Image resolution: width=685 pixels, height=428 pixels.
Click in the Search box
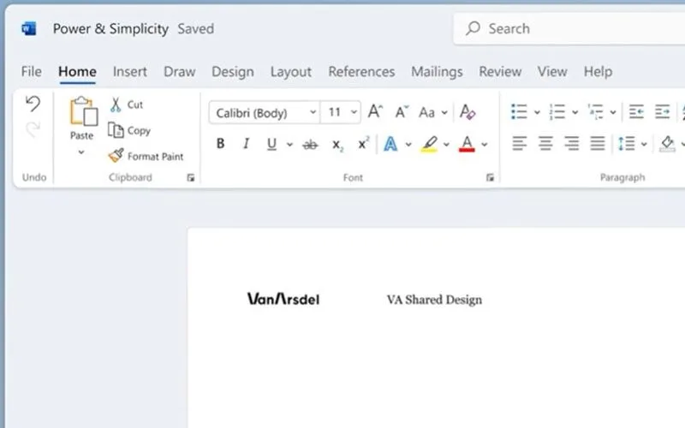(x=569, y=29)
